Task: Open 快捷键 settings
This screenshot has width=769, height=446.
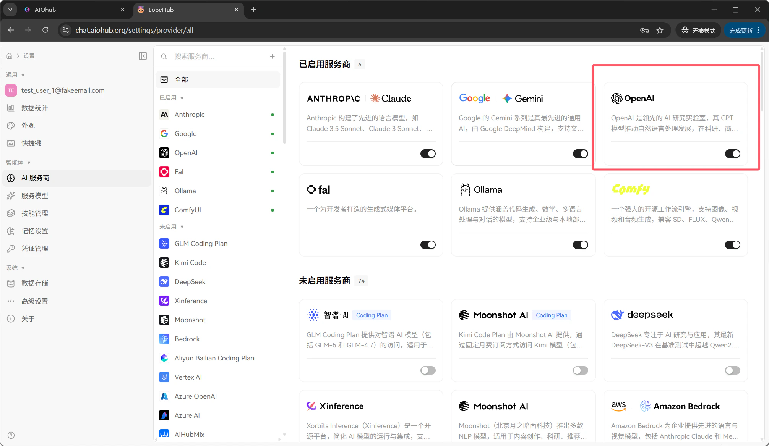Action: click(76, 143)
